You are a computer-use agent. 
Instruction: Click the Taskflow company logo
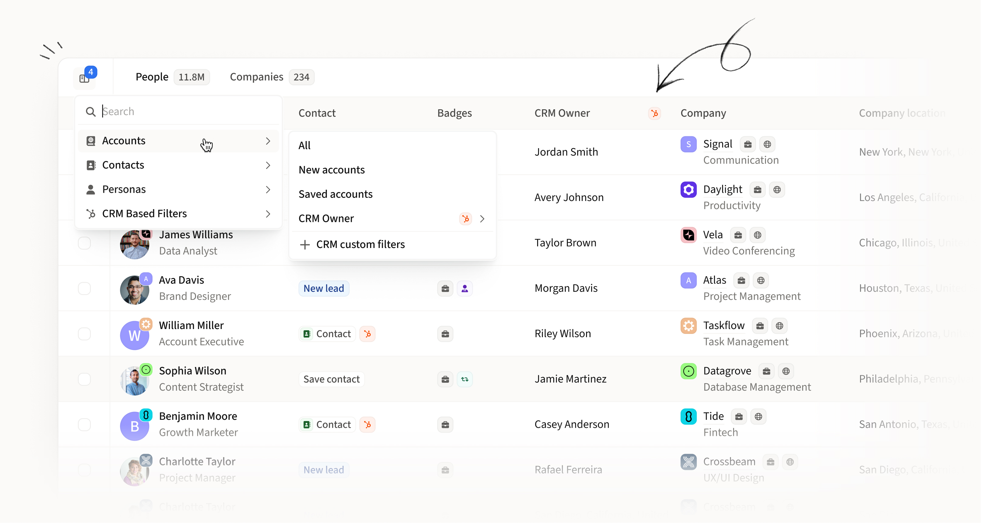pyautogui.click(x=688, y=326)
